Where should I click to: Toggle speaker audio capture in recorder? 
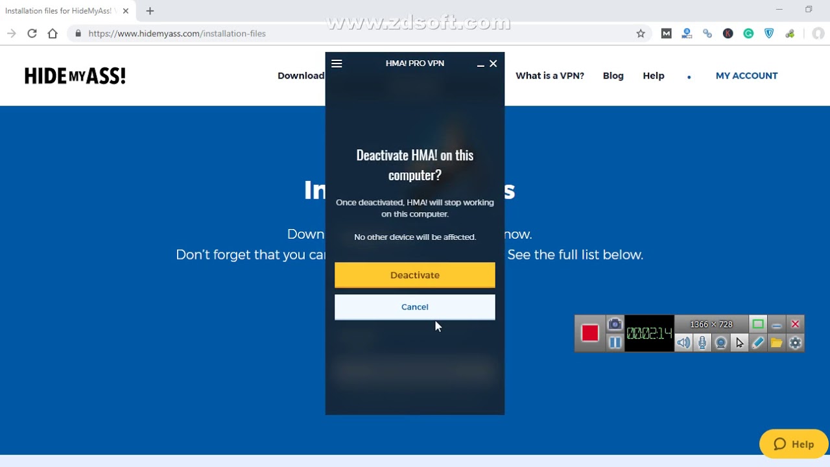(x=683, y=342)
